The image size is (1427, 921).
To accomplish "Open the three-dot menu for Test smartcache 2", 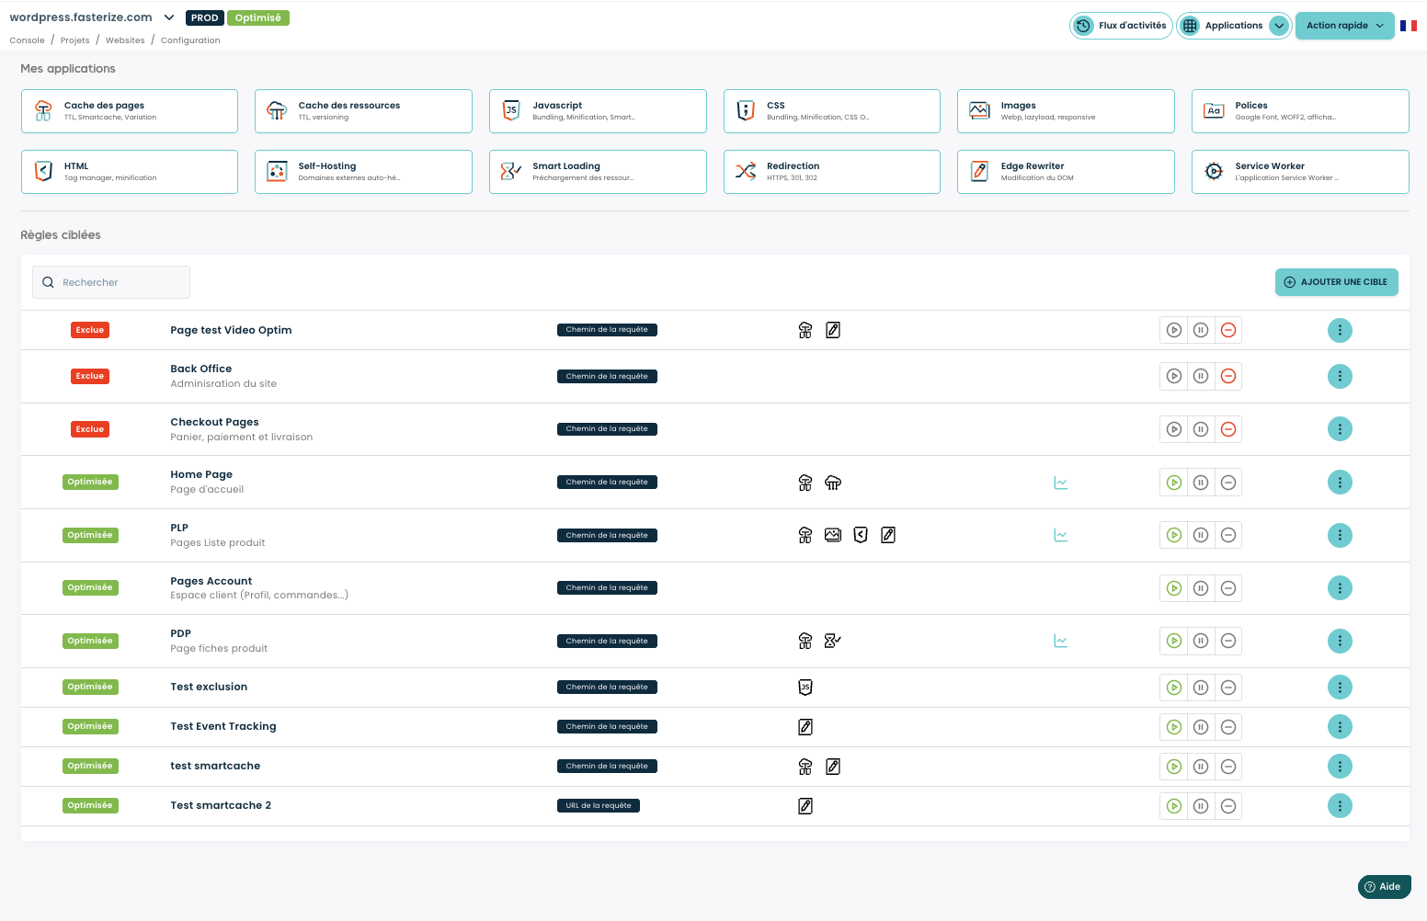I will [1340, 806].
